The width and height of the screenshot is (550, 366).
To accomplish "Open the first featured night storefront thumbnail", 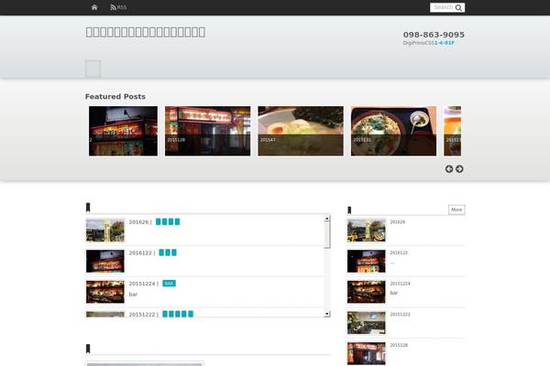I will 123,131.
